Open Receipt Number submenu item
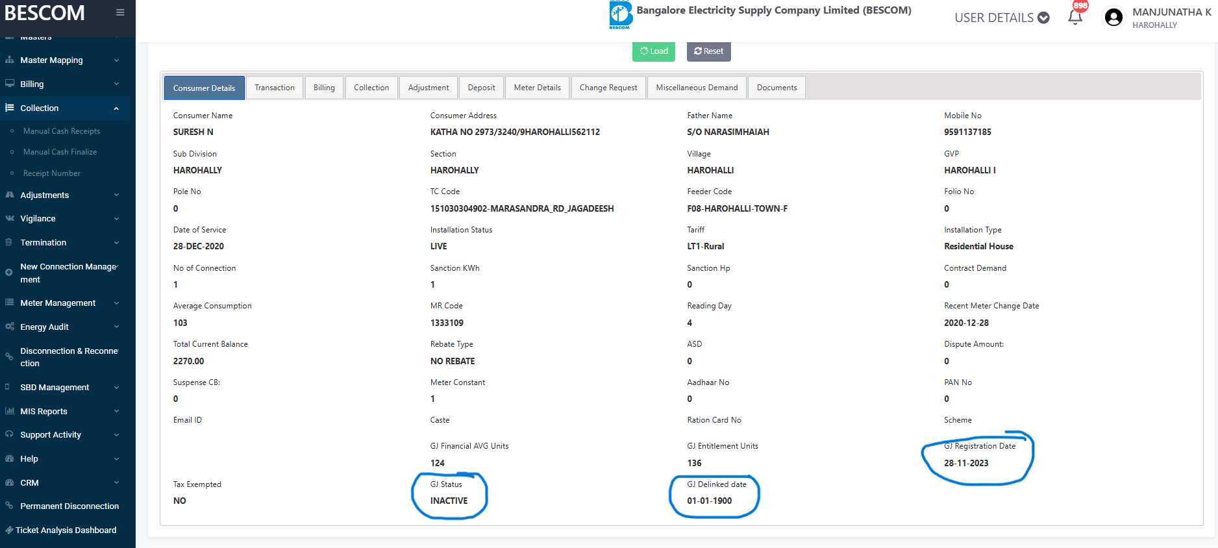The image size is (1218, 548). (x=52, y=173)
